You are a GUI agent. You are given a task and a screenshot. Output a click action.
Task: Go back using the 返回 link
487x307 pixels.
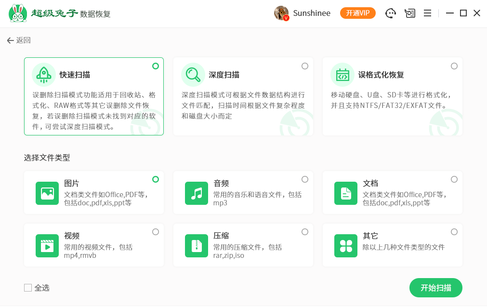click(19, 40)
